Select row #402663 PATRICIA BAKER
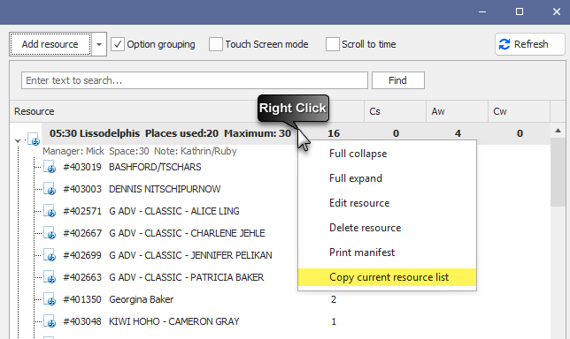 coord(164,278)
